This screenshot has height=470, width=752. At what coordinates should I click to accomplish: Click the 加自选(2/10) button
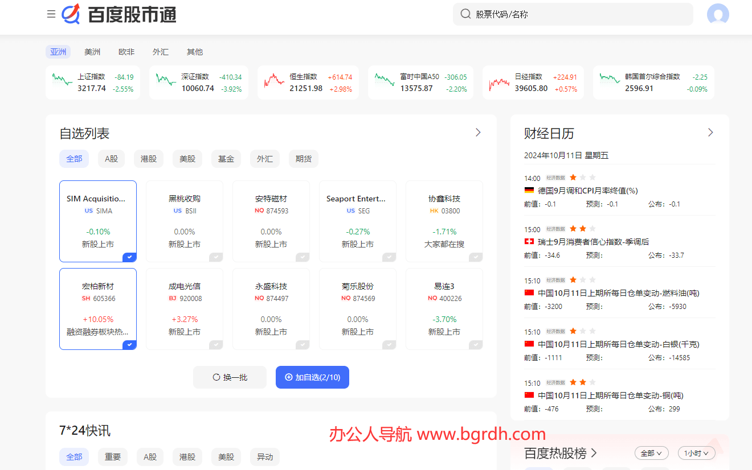[312, 377]
